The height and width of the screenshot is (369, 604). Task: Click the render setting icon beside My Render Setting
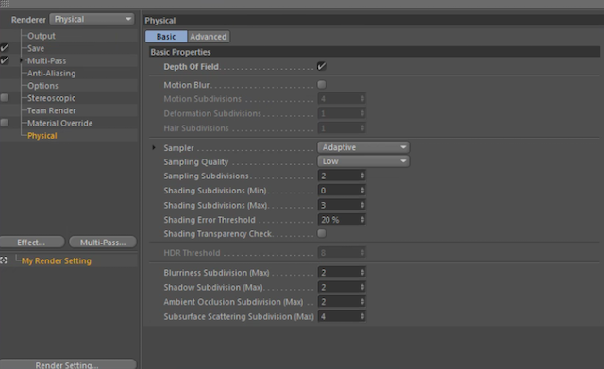[4, 260]
